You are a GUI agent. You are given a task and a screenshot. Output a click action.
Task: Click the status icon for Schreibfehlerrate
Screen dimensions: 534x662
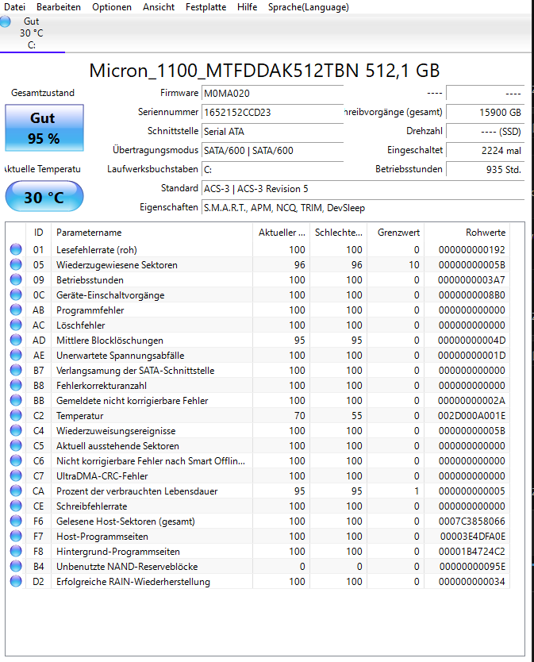pos(16,506)
